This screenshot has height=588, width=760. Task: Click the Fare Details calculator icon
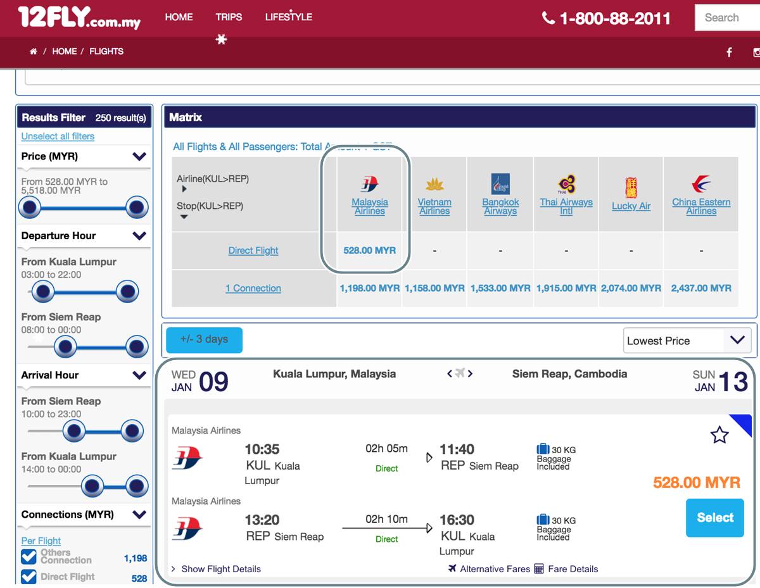[x=539, y=568]
